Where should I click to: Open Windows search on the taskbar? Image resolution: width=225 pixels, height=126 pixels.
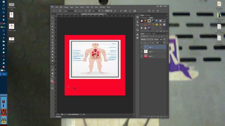click(x=4, y=5)
